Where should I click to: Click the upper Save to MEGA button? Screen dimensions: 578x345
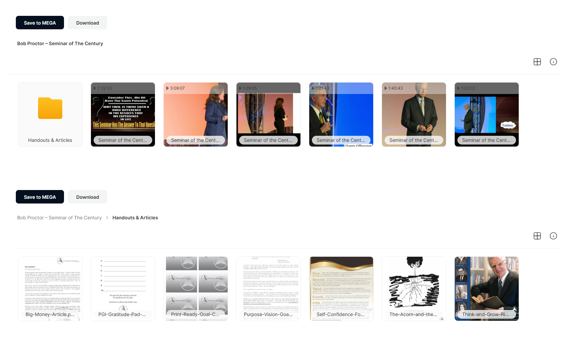(x=40, y=23)
